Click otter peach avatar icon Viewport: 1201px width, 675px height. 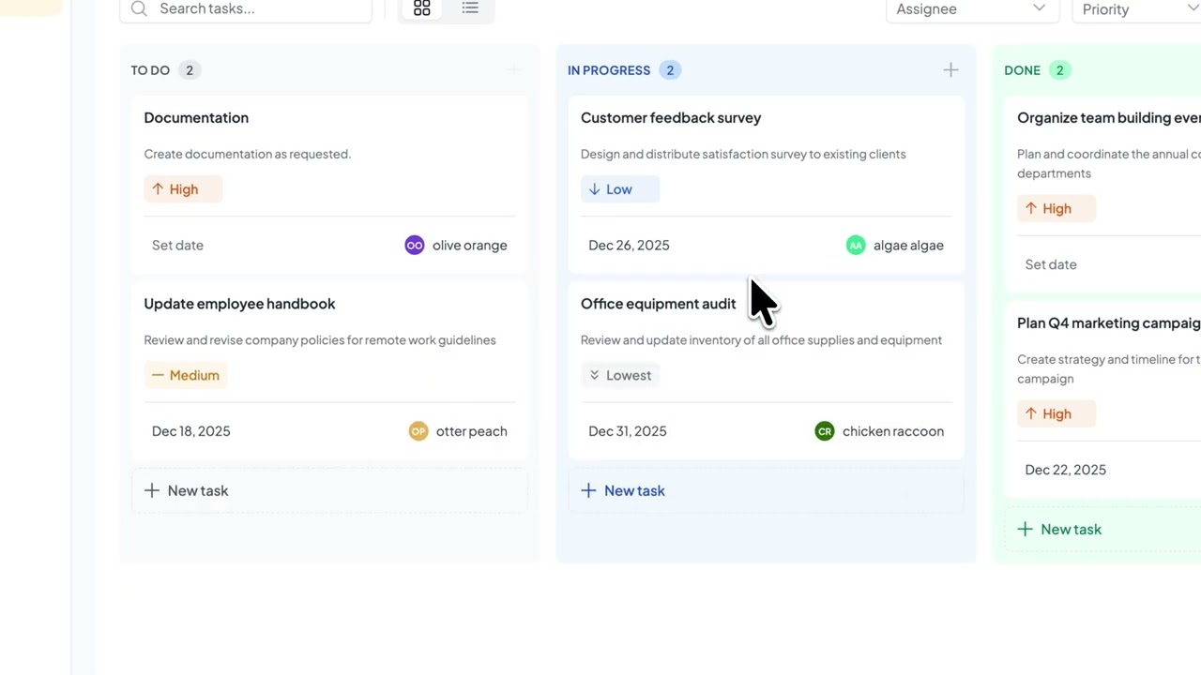pyautogui.click(x=418, y=431)
